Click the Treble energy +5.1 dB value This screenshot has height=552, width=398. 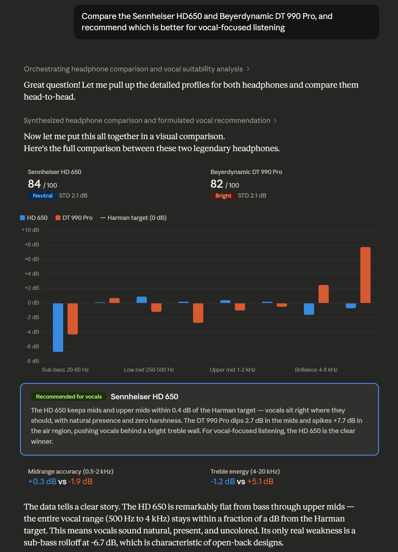(x=260, y=481)
